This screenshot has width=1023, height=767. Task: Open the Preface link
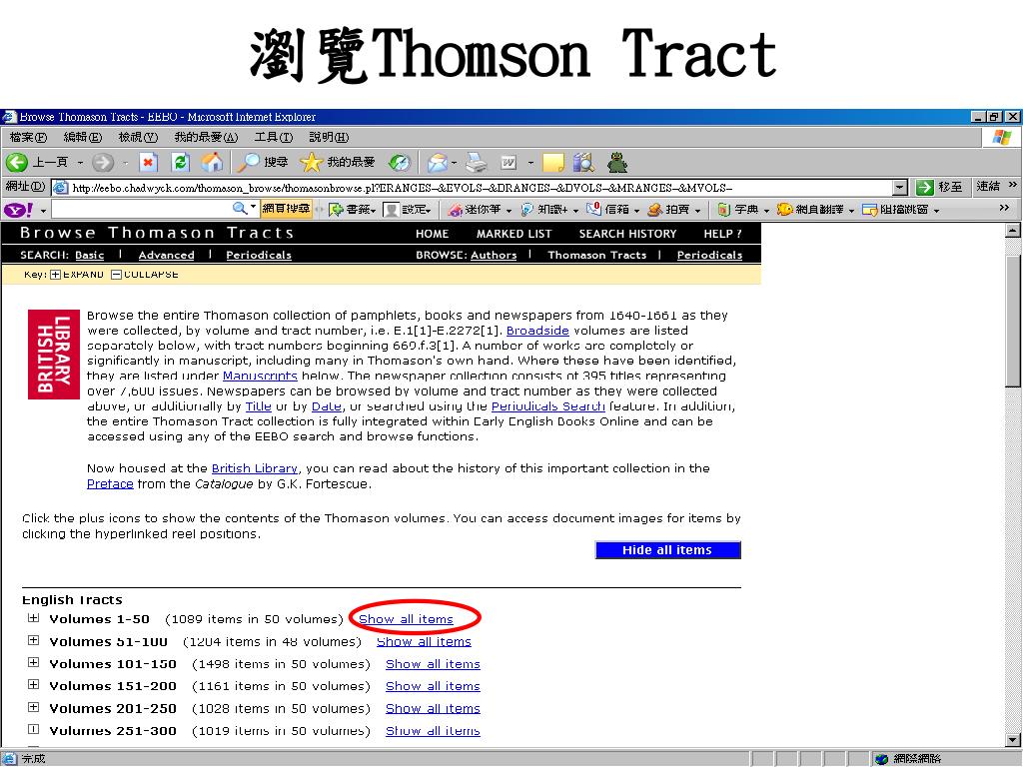(x=110, y=484)
